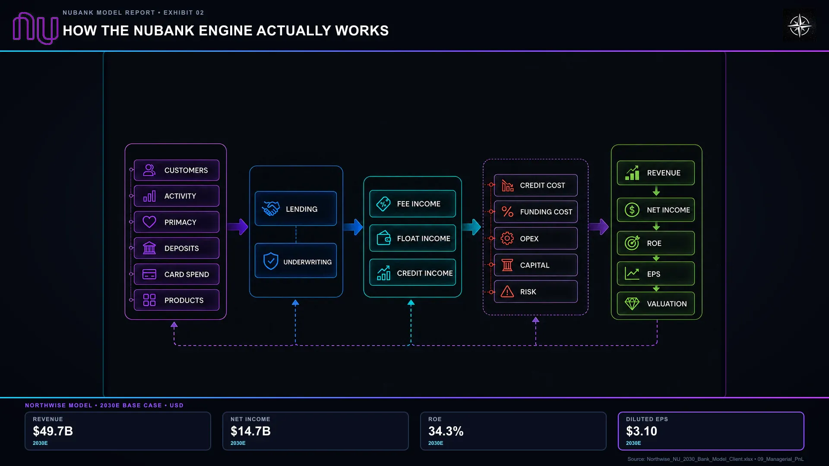
Task: Click the CARD SPEND label
Action: 187,274
